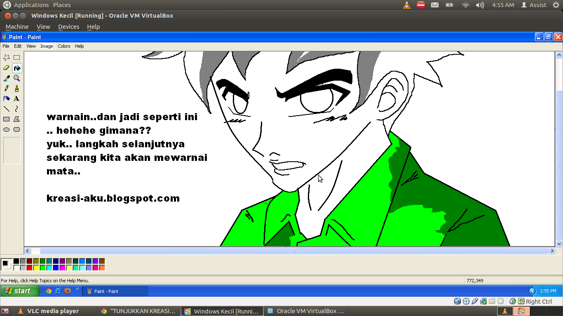Select the rectangular Select tool

[x=16, y=58]
